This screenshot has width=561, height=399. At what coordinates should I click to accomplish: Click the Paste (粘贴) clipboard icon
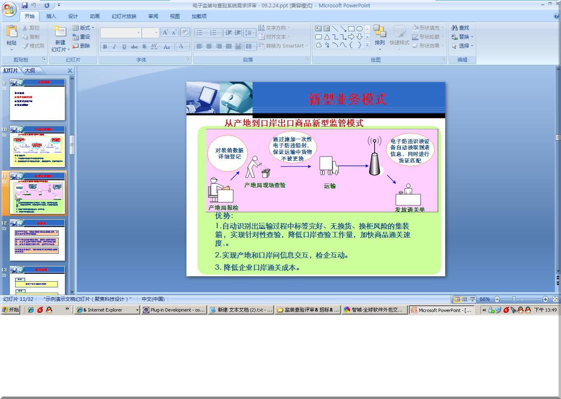tap(11, 32)
